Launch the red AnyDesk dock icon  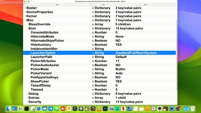click(x=63, y=109)
